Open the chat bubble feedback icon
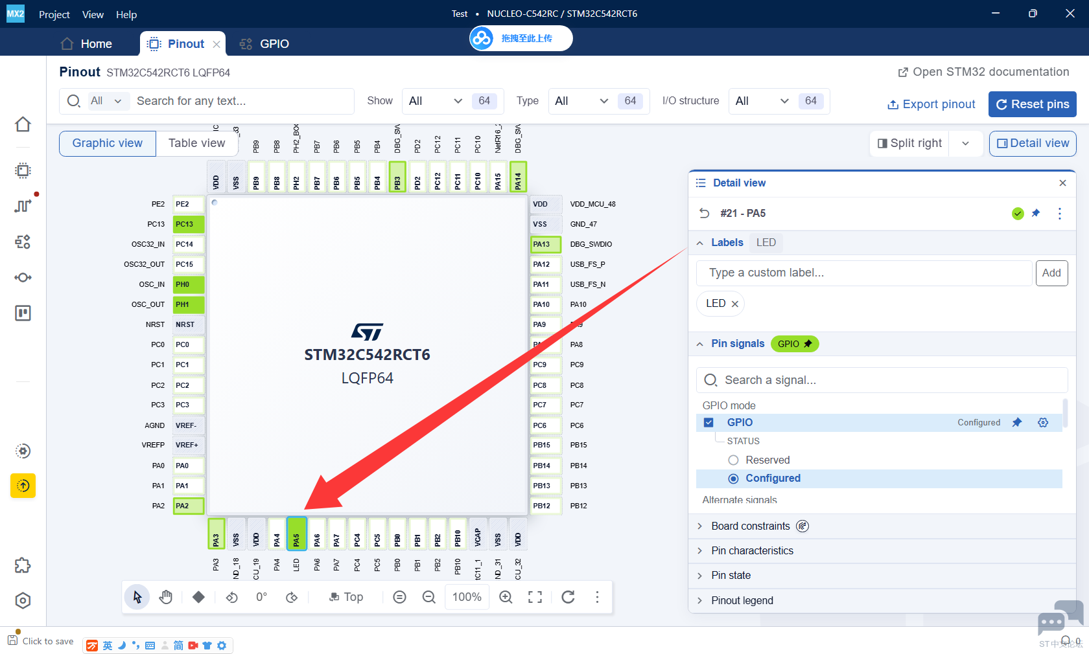The width and height of the screenshot is (1089, 654). 1059,618
